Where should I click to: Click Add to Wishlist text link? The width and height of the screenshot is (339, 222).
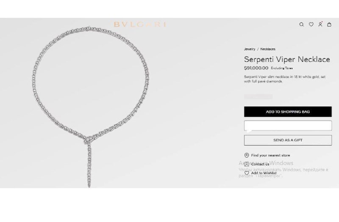(x=264, y=173)
